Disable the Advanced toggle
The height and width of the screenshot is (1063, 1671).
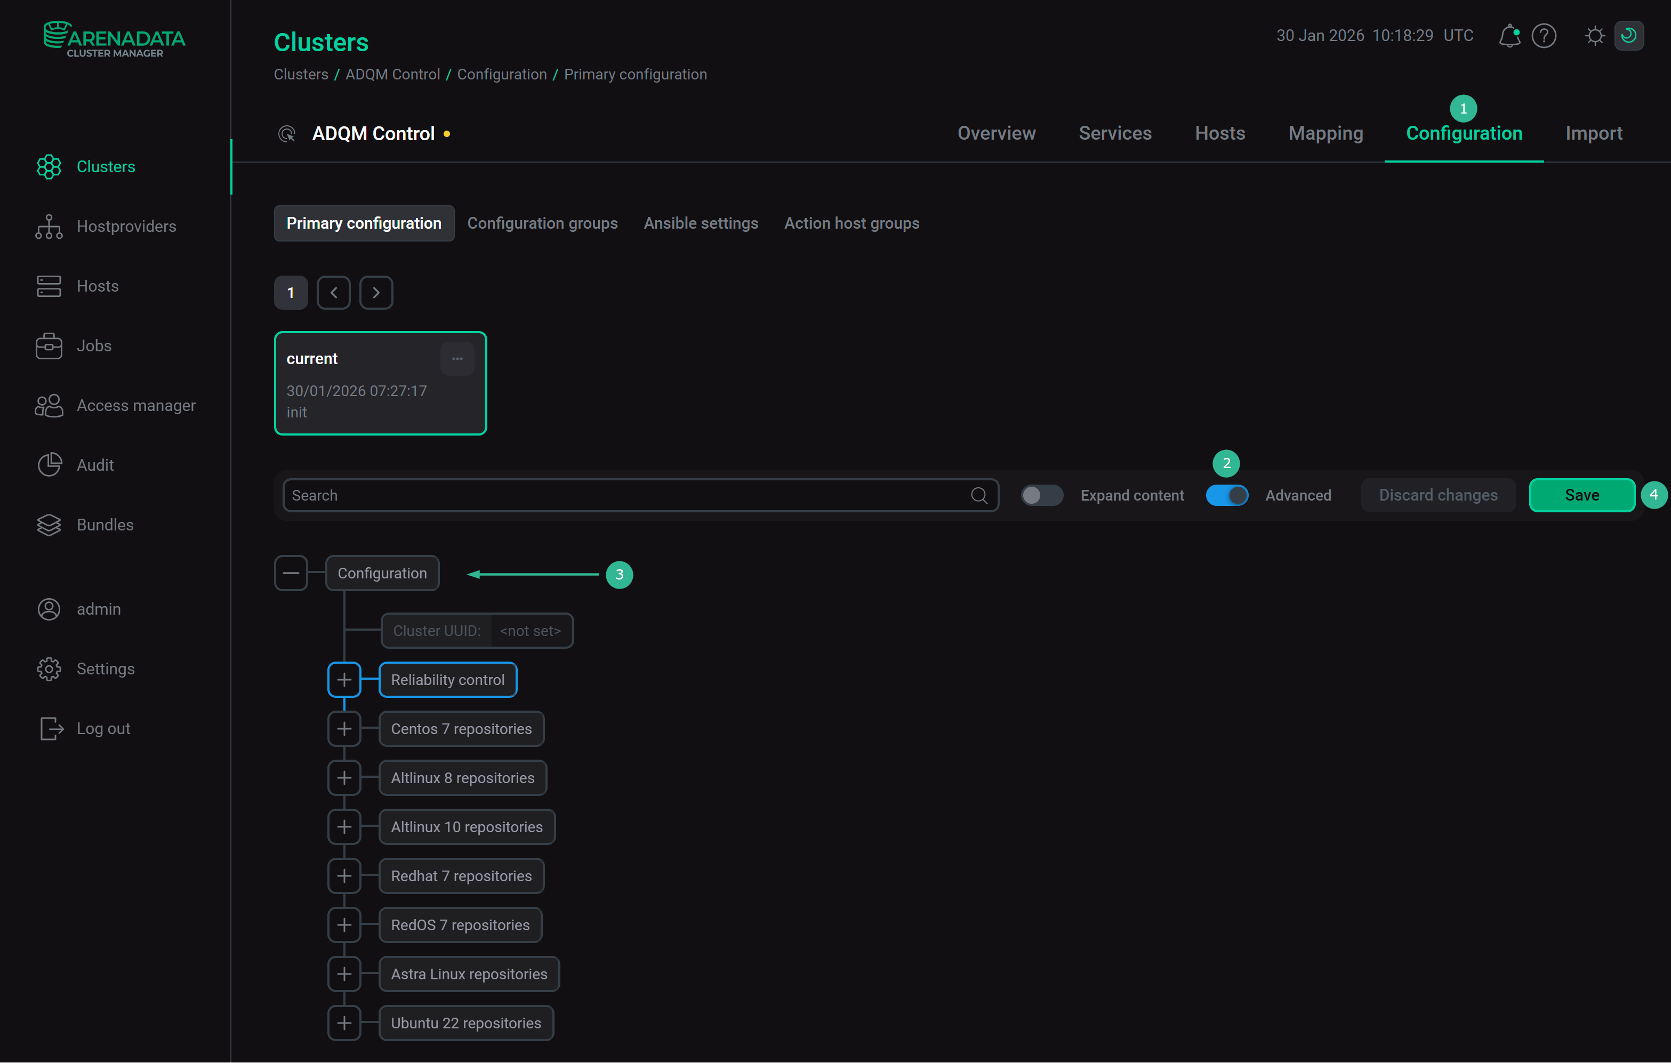pyautogui.click(x=1227, y=495)
